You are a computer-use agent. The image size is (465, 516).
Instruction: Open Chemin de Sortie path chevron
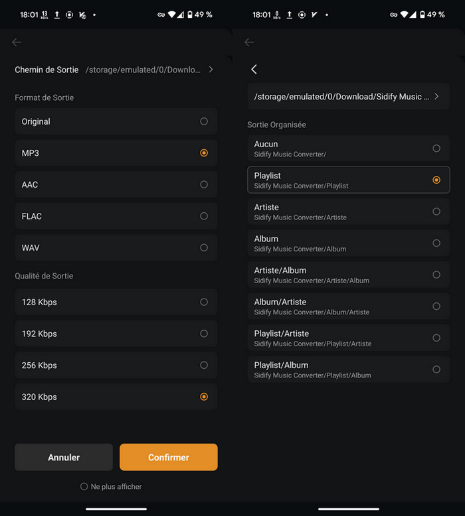[x=211, y=70]
